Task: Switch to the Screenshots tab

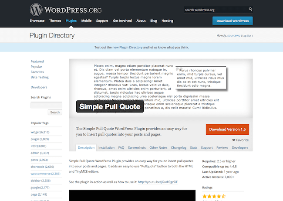Action: pos(137,147)
